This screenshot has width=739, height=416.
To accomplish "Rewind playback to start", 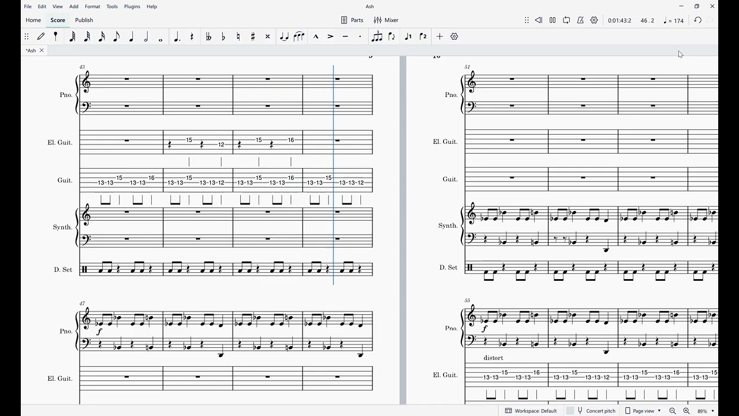I will tap(539, 20).
